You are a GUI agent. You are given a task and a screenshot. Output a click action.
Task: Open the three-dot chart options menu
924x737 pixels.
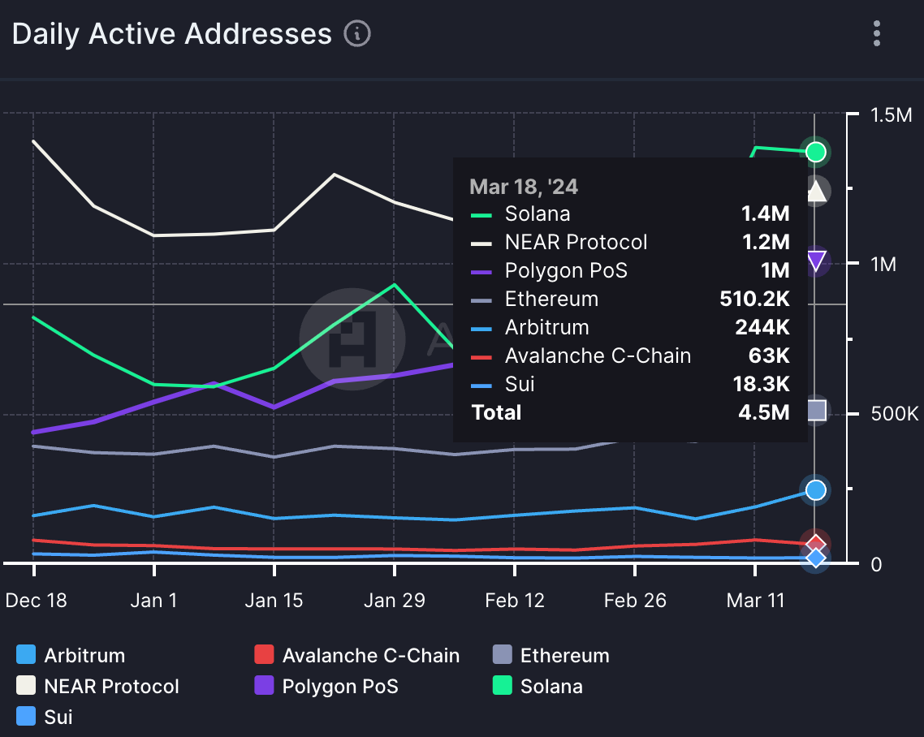(877, 33)
